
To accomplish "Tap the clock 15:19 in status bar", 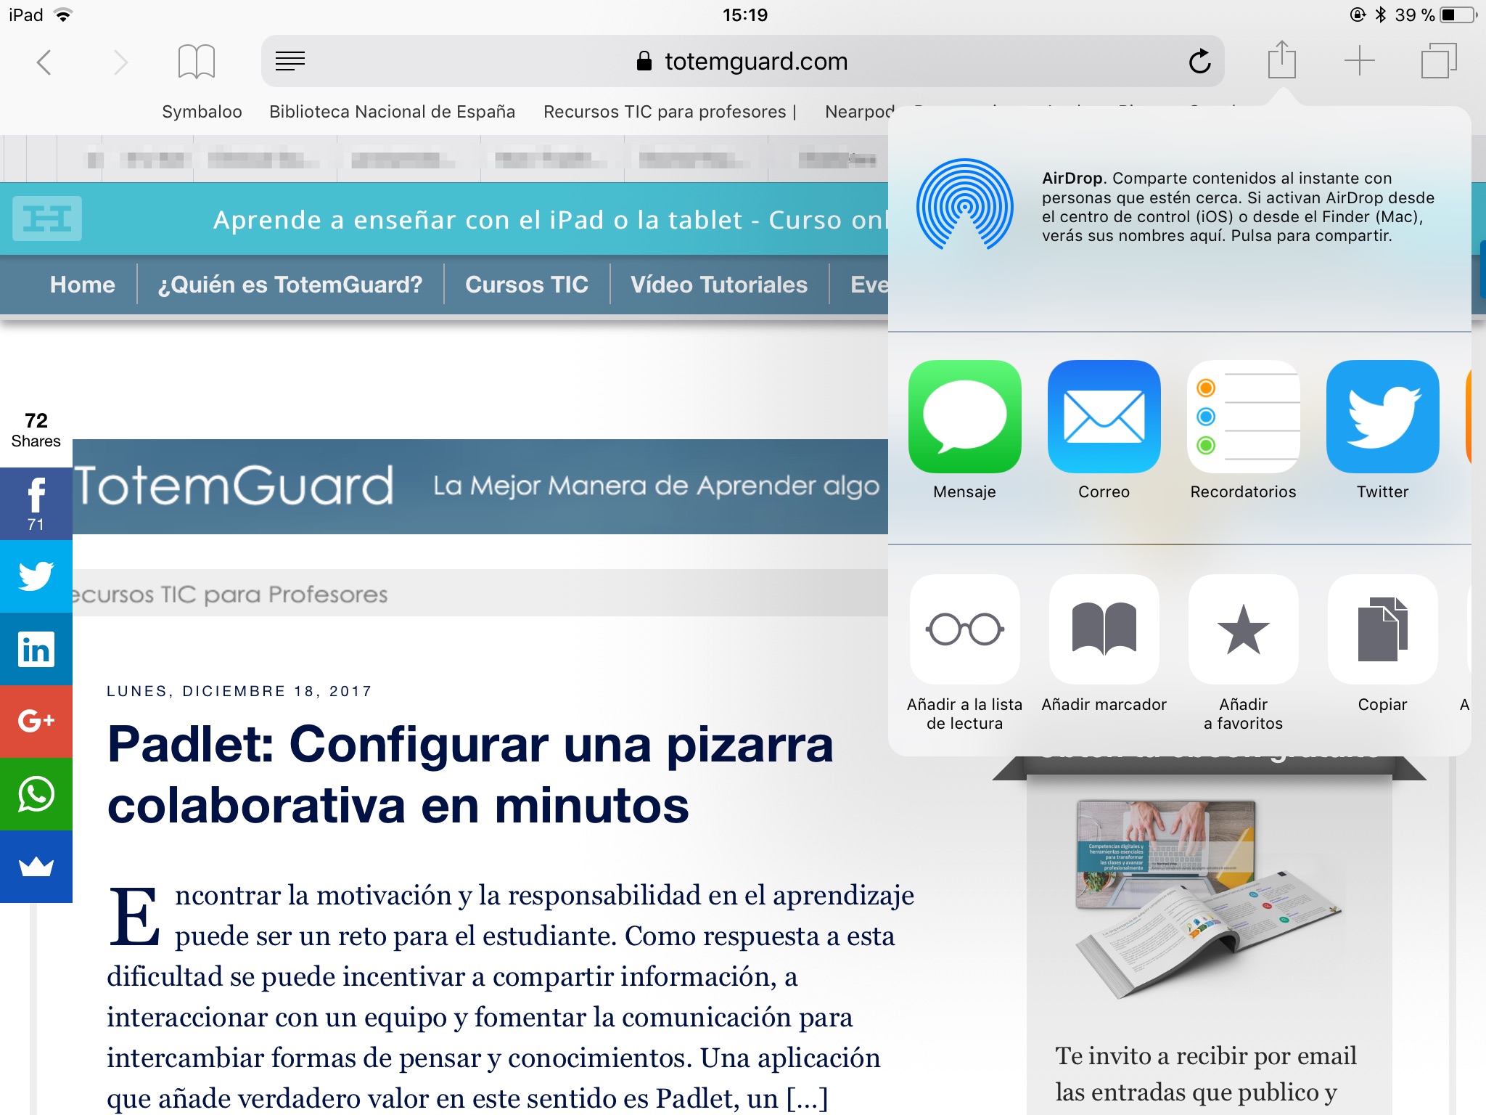I will pyautogui.click(x=745, y=15).
